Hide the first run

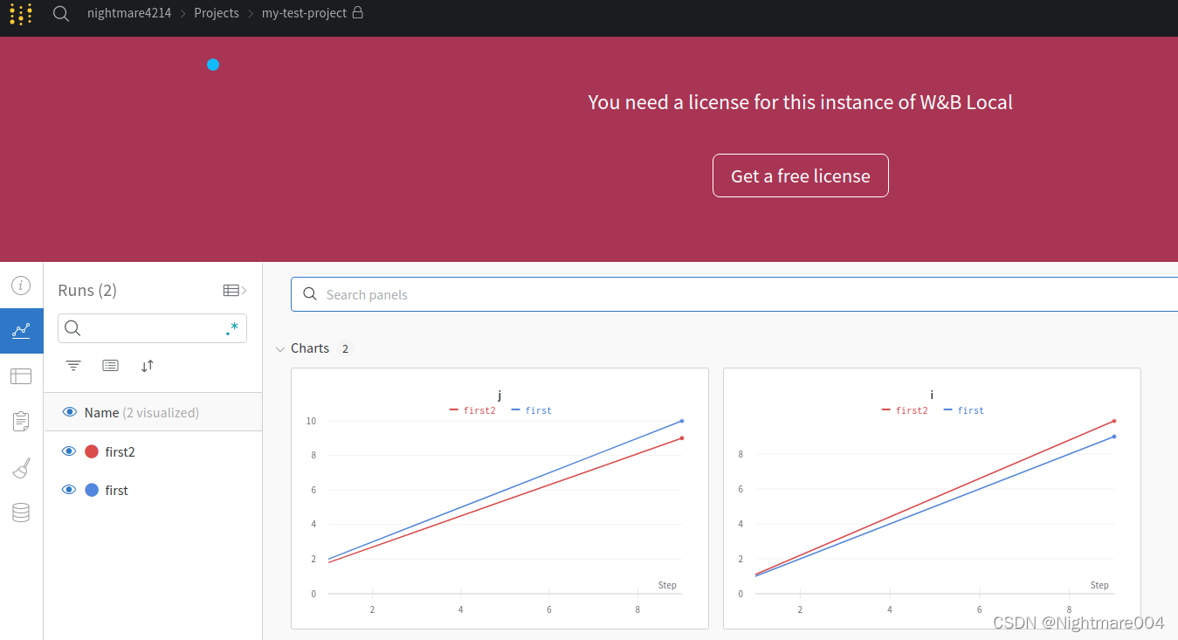coord(69,490)
